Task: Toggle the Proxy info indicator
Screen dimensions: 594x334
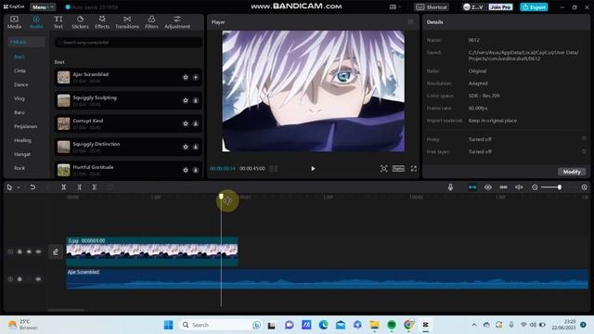Action: pyautogui.click(x=584, y=139)
